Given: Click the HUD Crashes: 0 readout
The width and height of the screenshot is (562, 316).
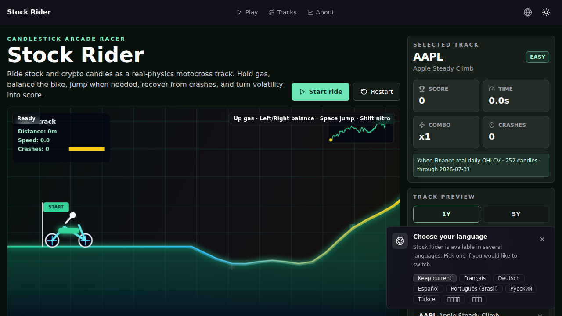Looking at the screenshot, I should [x=33, y=149].
